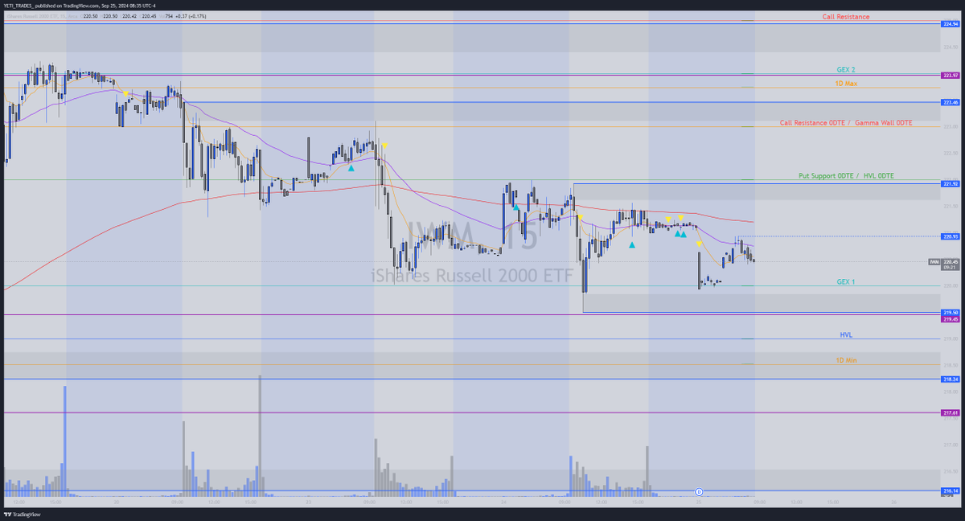Click the 223.46 price label

pyautogui.click(x=951, y=102)
